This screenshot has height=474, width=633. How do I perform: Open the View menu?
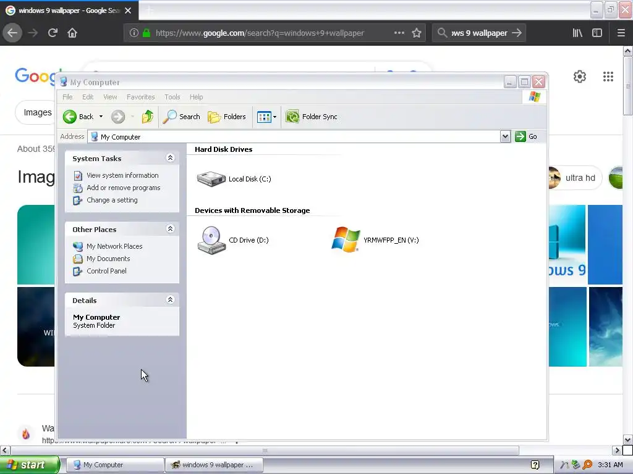click(110, 97)
